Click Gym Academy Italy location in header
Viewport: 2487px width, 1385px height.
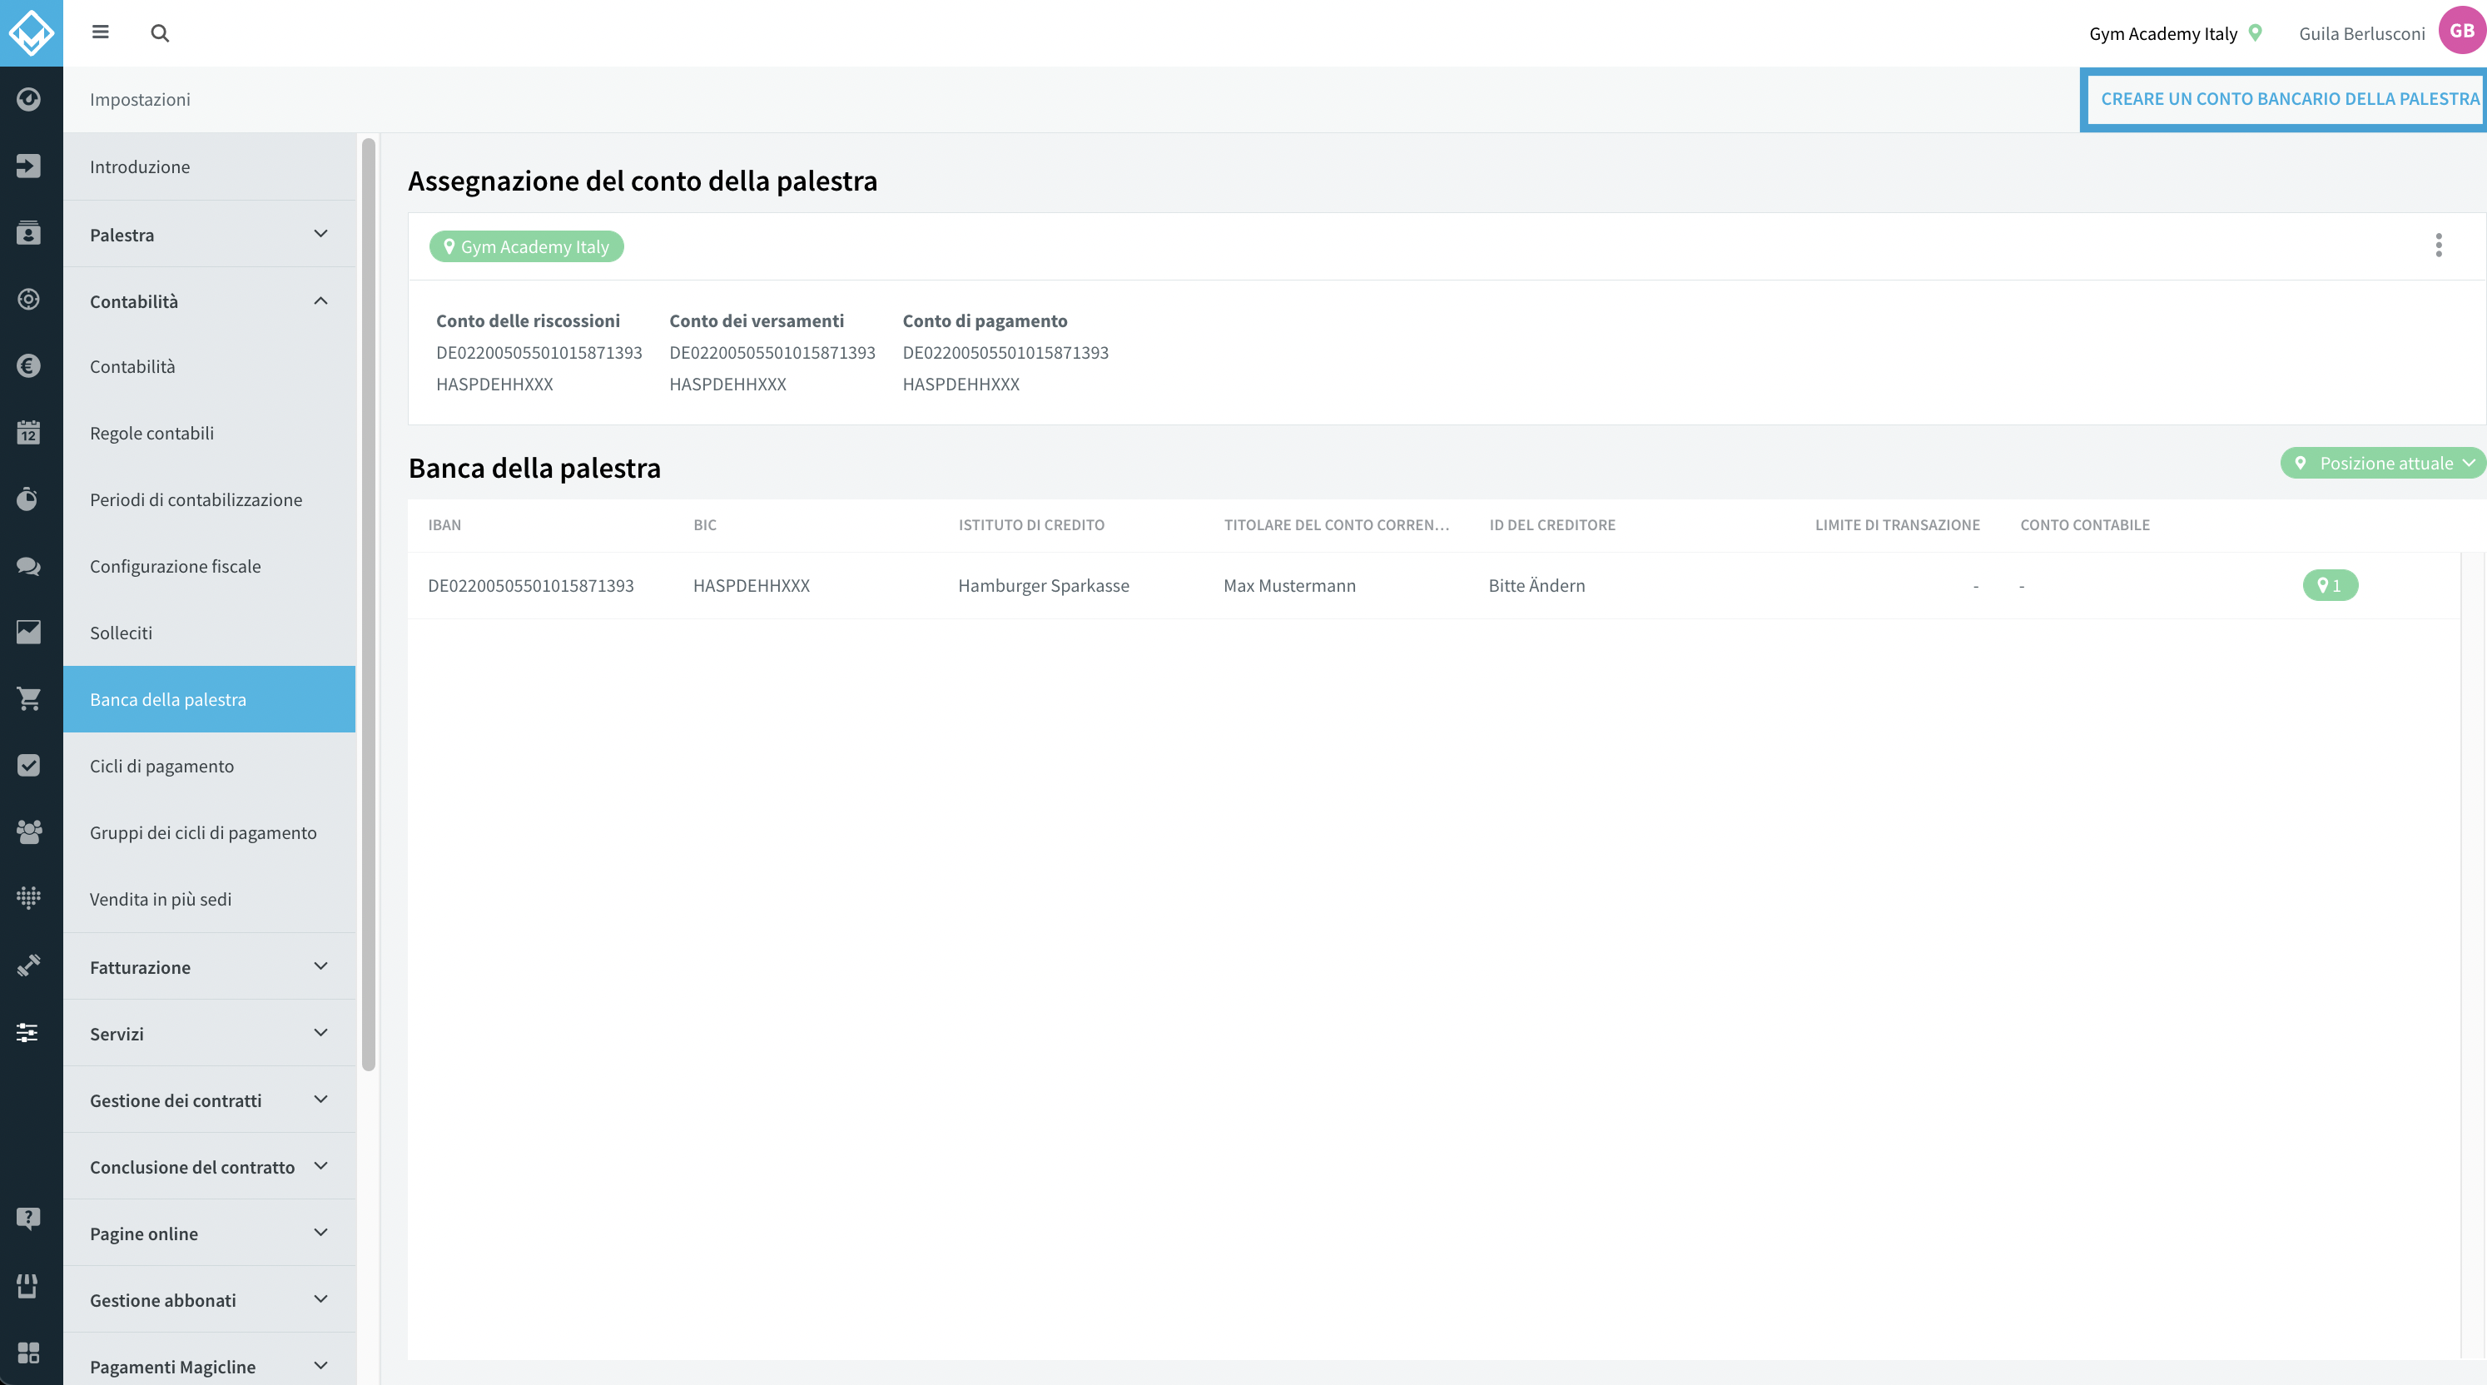(x=2162, y=32)
